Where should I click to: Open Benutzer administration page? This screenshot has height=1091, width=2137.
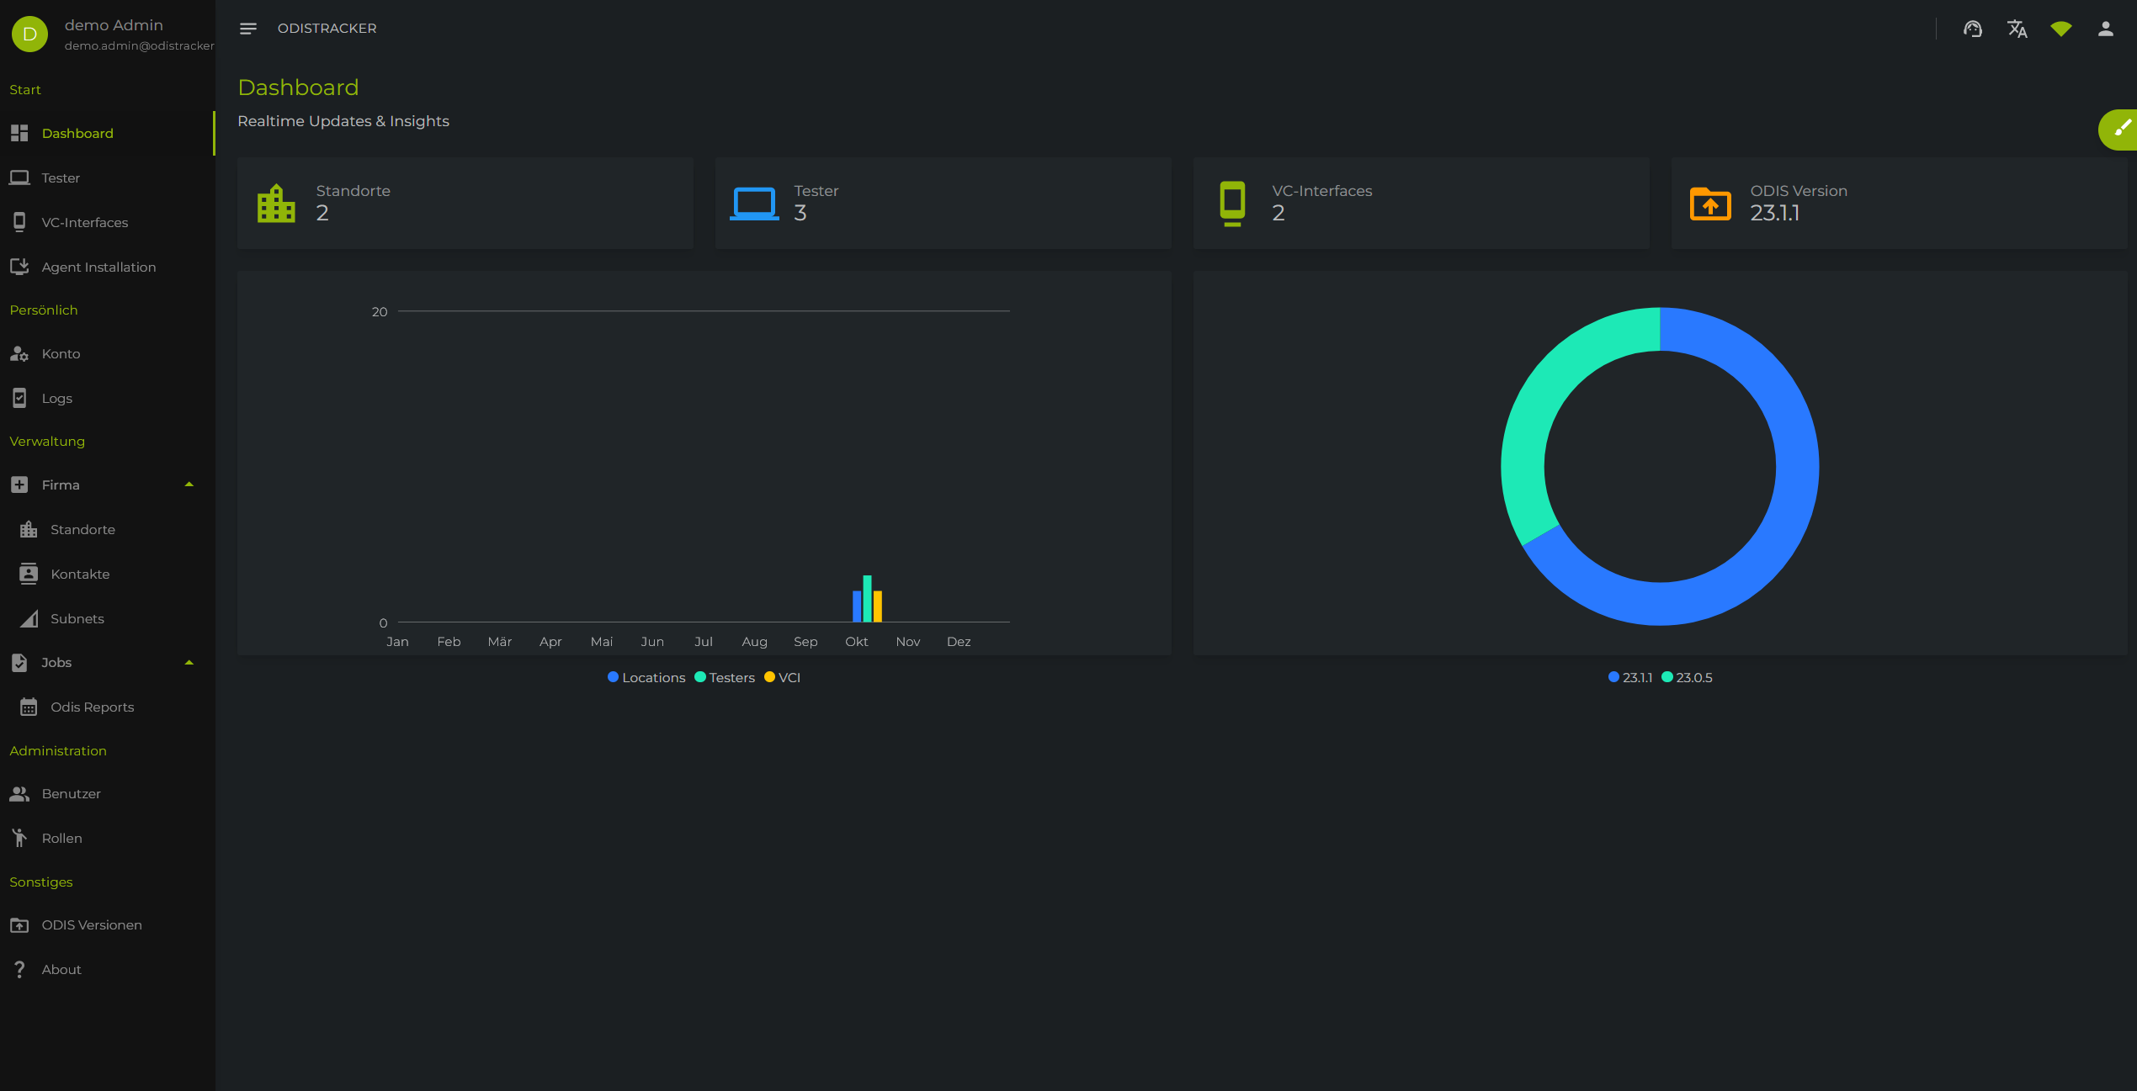(107, 793)
